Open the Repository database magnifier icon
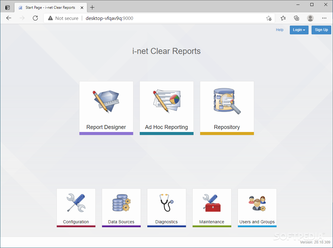The image size is (333, 248). [x=227, y=101]
